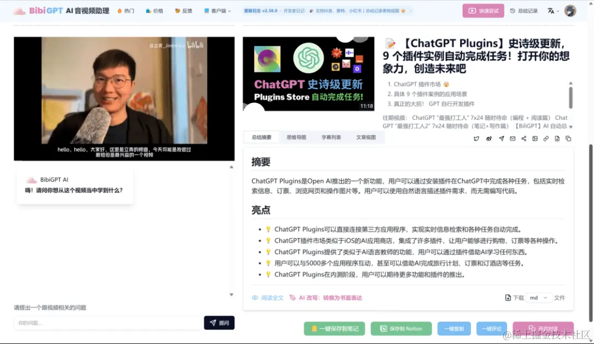Screen dimensions: 594x344
Task: Open the 更新日志 v2.38.0 banner
Action: click(325, 11)
